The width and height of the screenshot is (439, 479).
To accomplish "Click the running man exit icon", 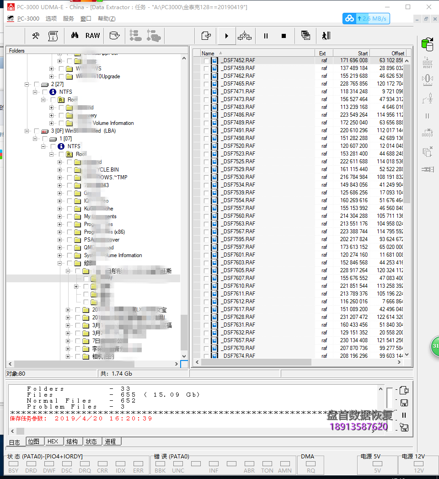I will pyautogui.click(x=326, y=36).
